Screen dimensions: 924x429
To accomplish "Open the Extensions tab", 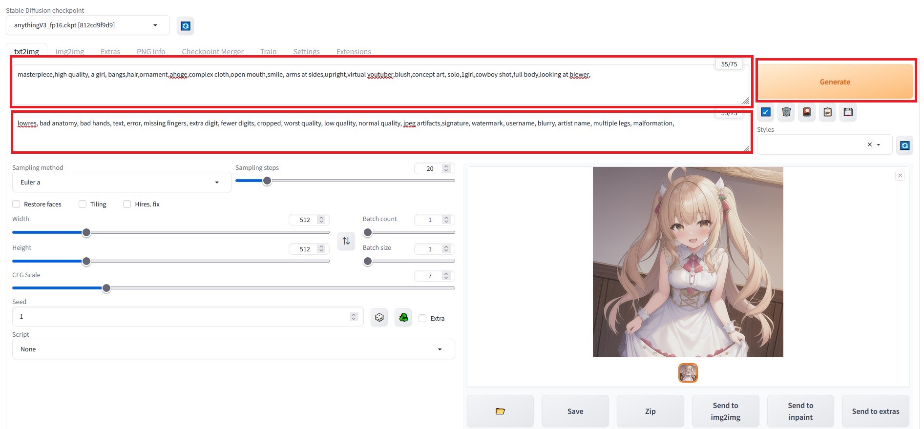I will (x=354, y=51).
